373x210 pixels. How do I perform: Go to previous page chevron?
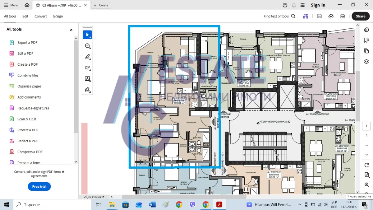click(x=366, y=146)
